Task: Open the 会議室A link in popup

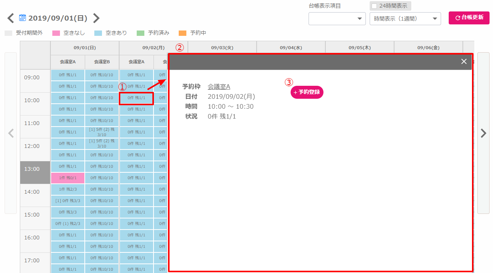Action: click(x=219, y=87)
